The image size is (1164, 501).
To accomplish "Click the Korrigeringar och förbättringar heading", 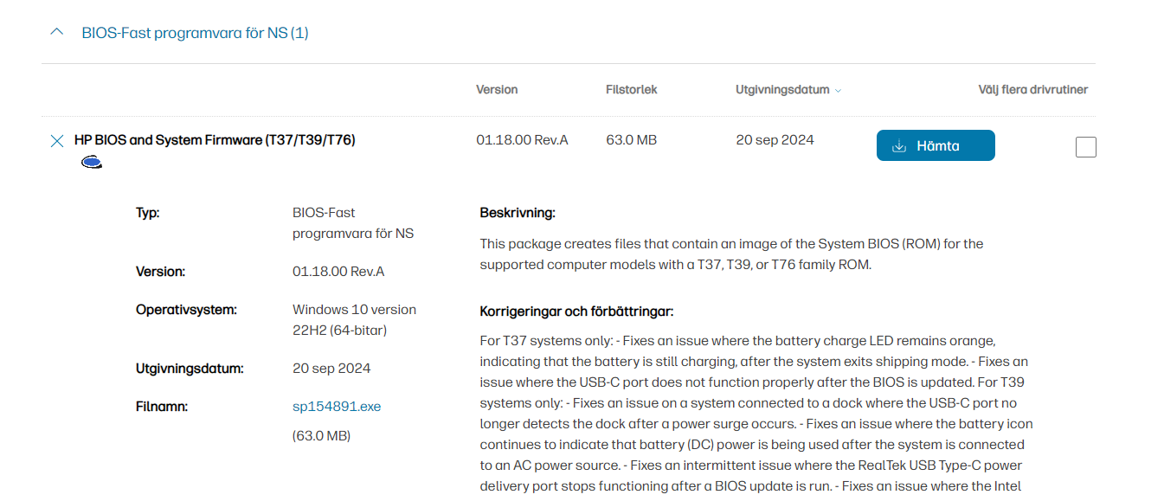I will (576, 312).
